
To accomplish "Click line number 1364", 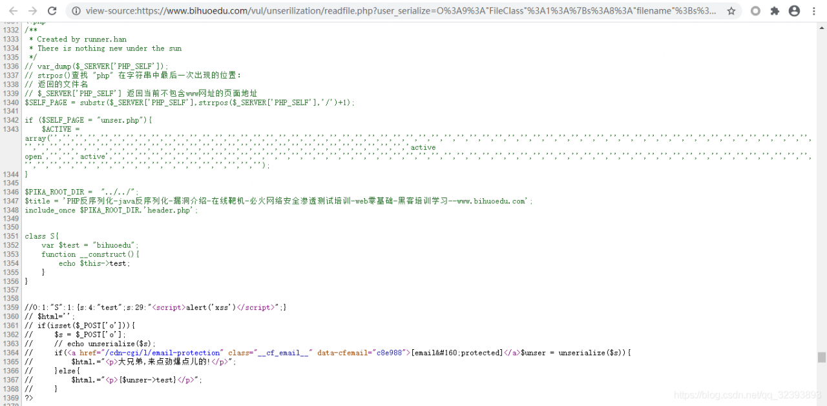I will pos(10,352).
